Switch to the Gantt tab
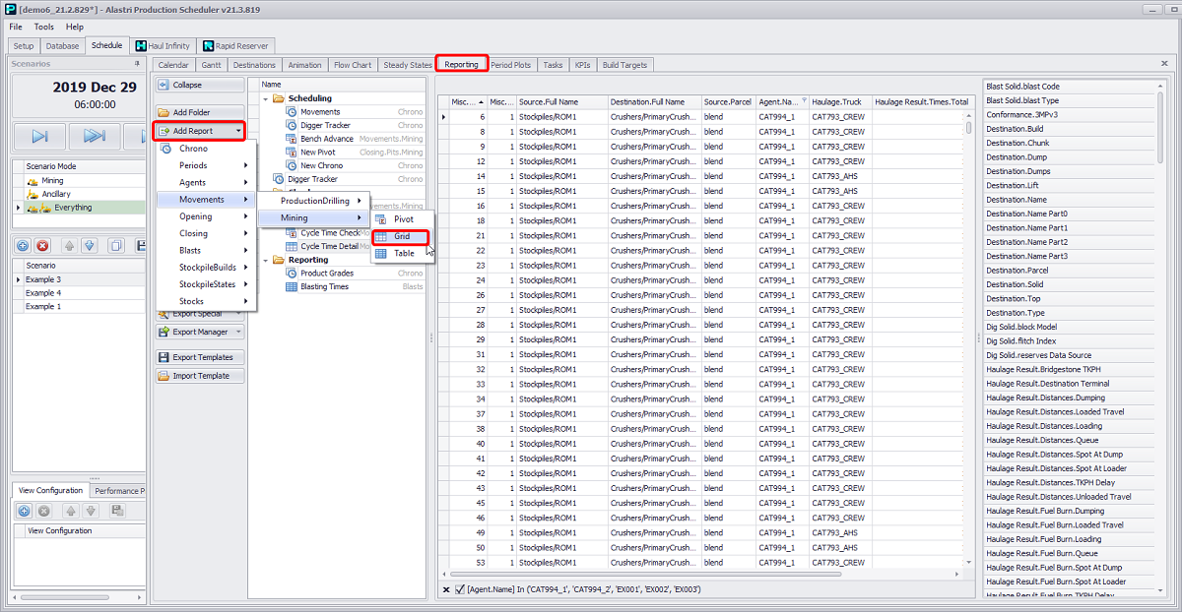The height and width of the screenshot is (612, 1182). [x=211, y=65]
